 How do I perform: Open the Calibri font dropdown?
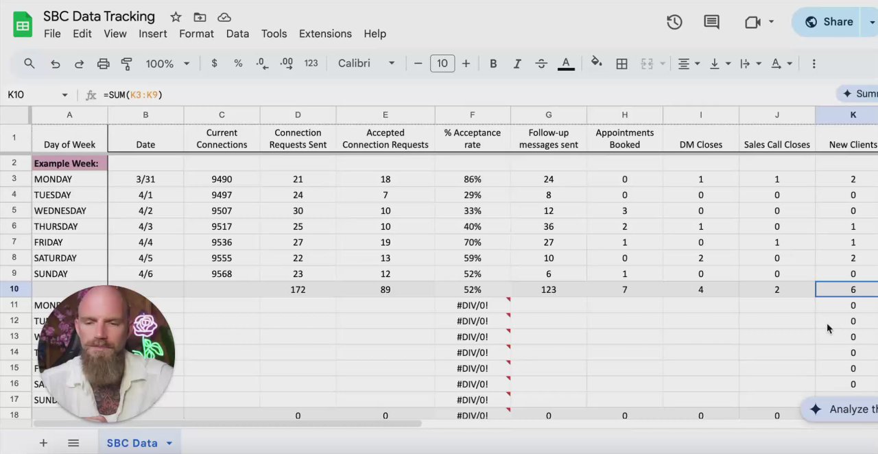tap(366, 63)
